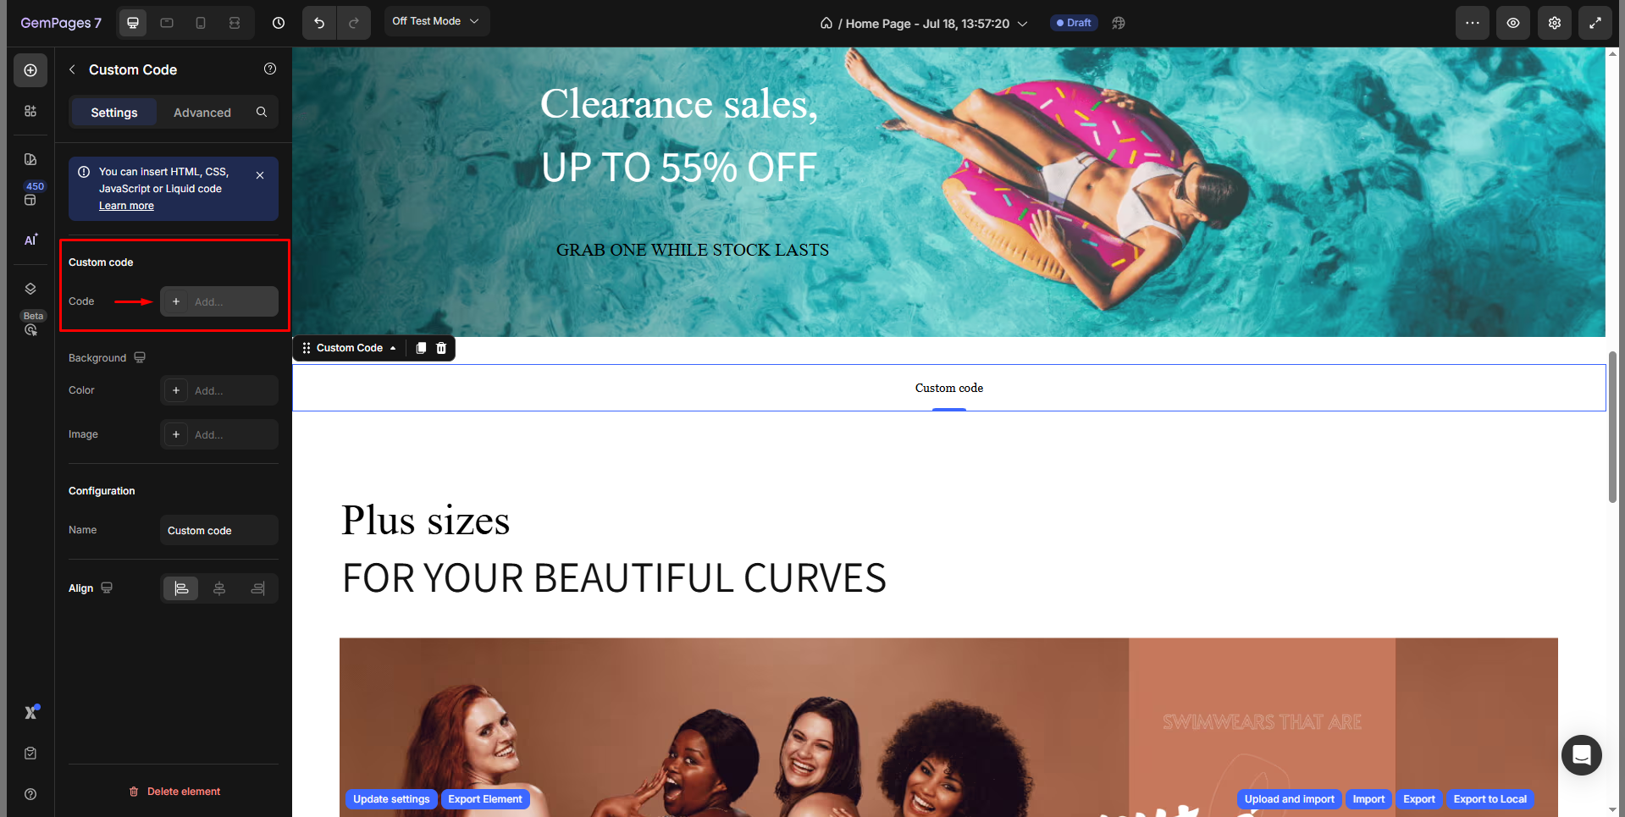This screenshot has height=817, width=1625.
Task: Open the Learn more link
Action: (x=126, y=206)
